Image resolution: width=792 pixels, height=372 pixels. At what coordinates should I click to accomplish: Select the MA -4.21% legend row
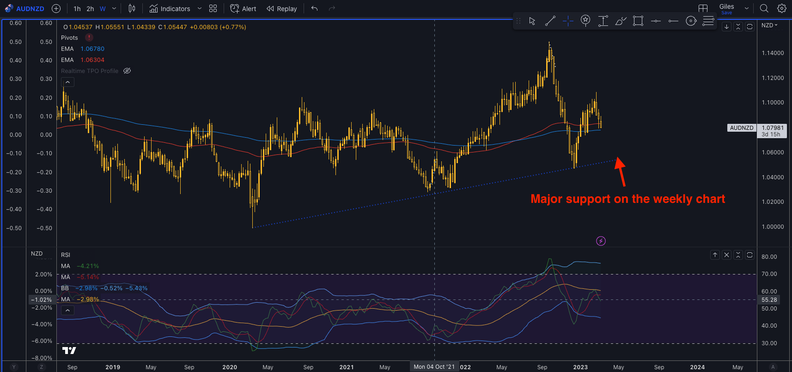click(80, 266)
